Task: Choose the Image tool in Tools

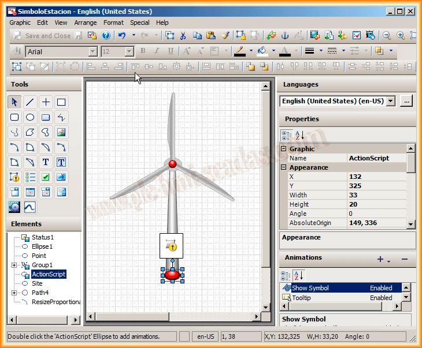Action: coord(61,132)
